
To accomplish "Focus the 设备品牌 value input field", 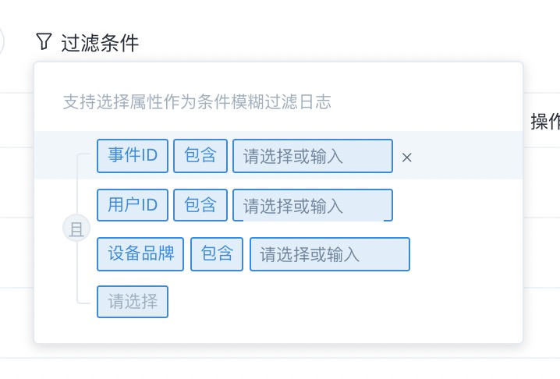I will click(x=330, y=254).
